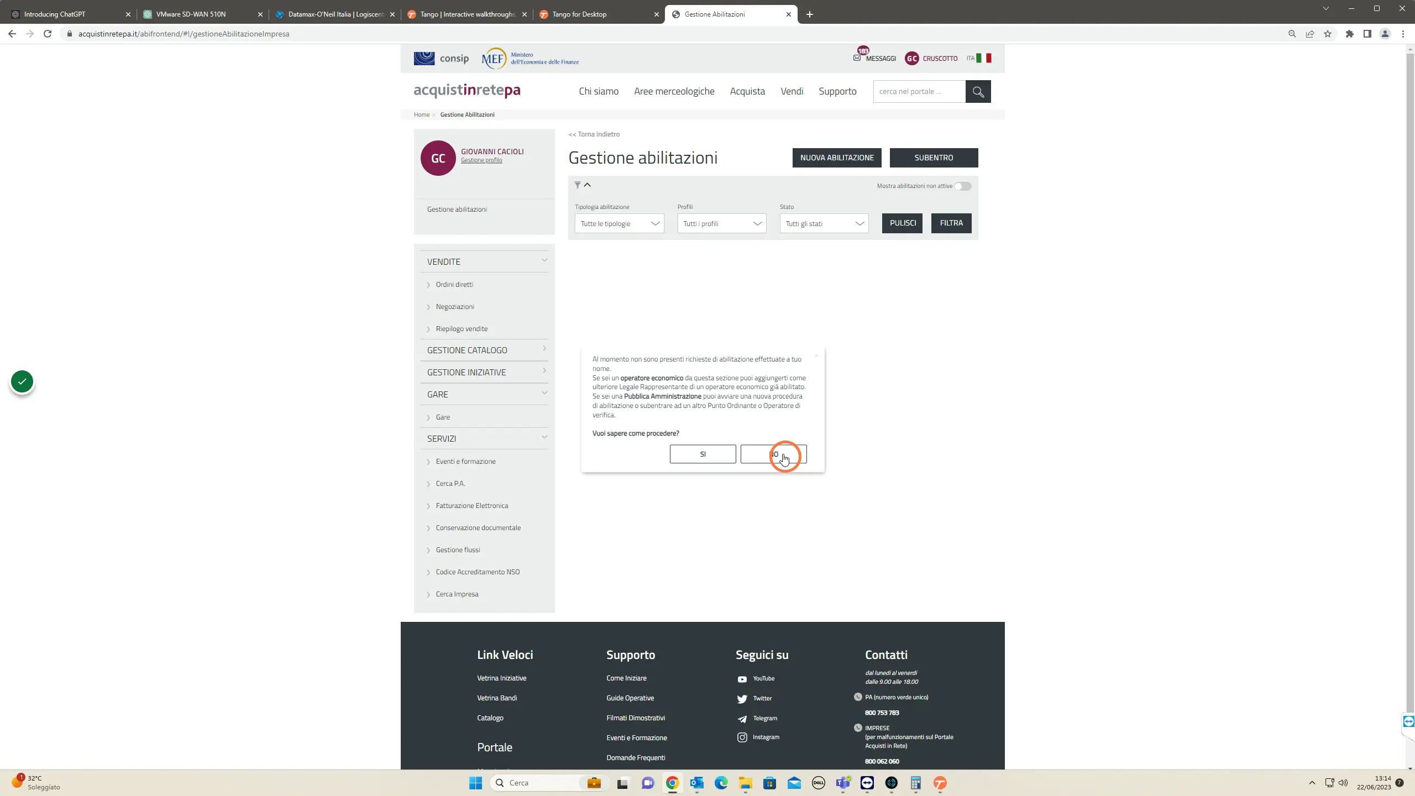Open the Chi siamo menu

coord(599,91)
